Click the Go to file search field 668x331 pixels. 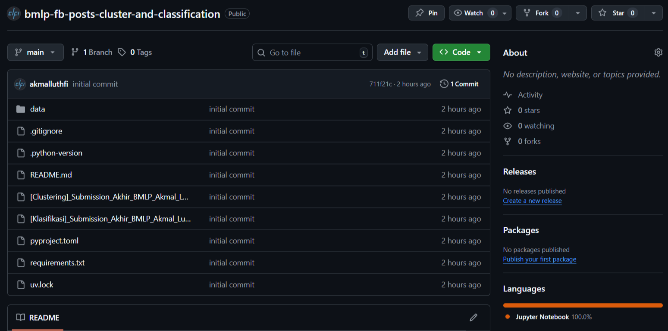point(312,52)
